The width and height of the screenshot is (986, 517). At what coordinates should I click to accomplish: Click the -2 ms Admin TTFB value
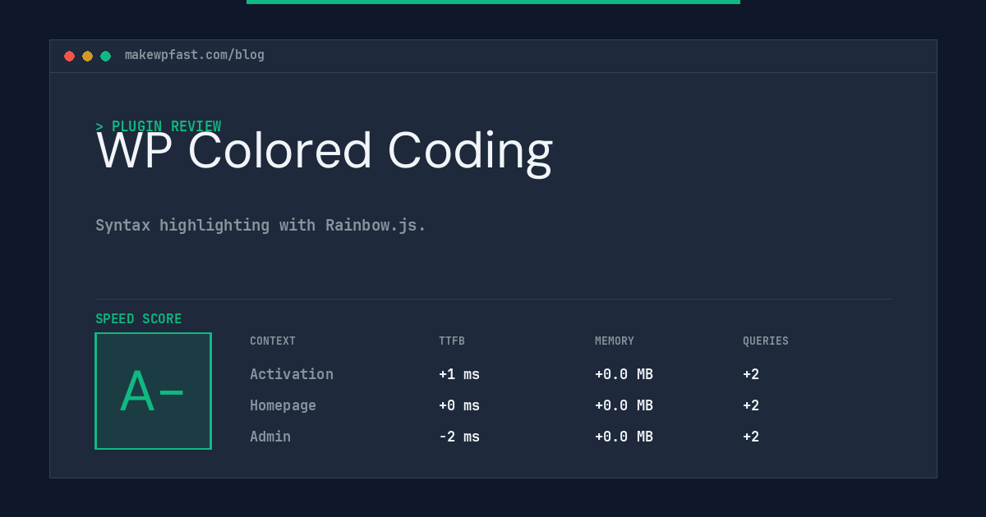[x=459, y=437]
